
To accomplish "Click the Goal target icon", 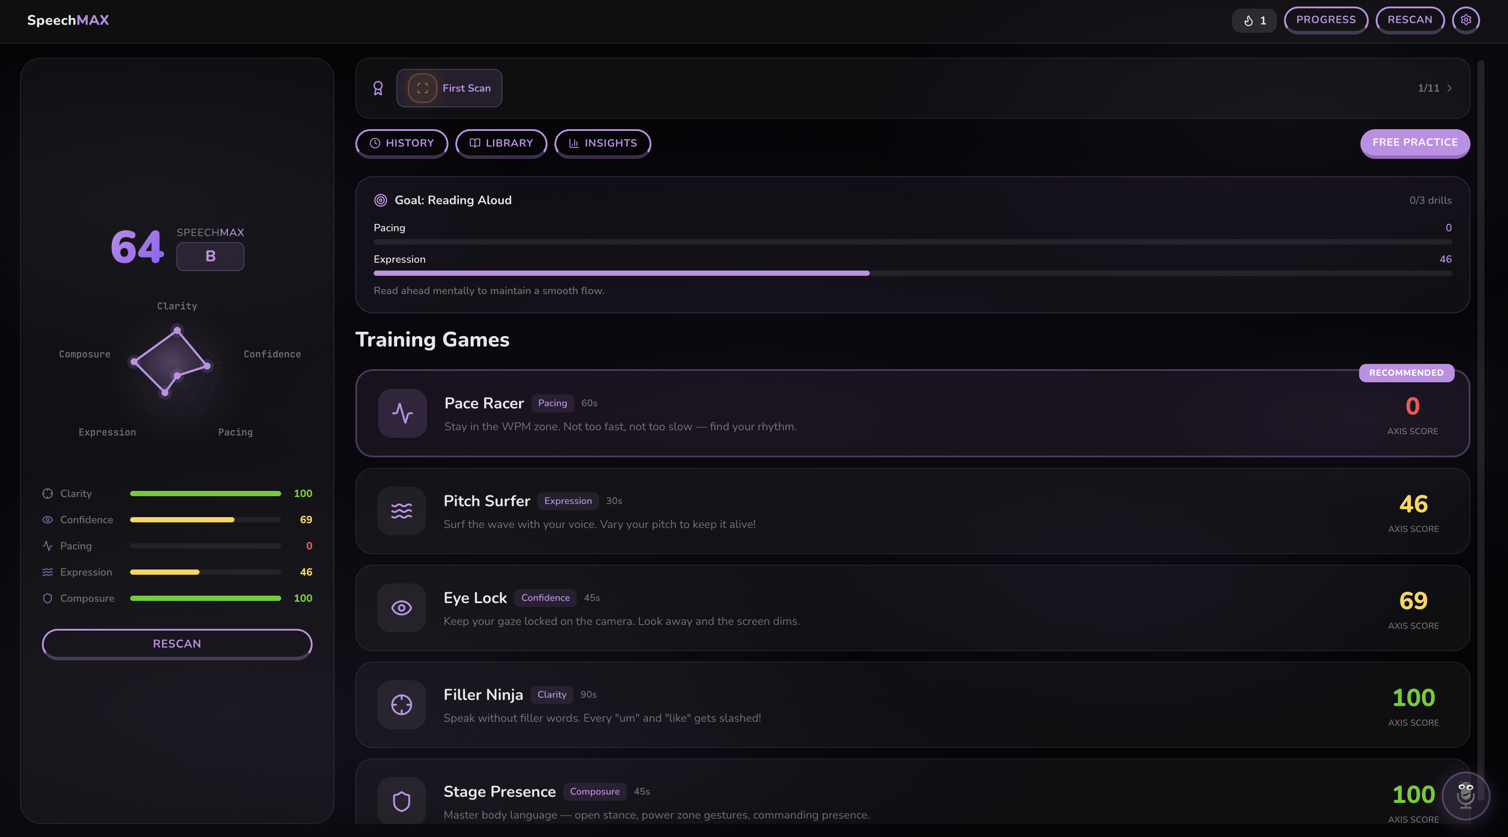I will tap(381, 200).
